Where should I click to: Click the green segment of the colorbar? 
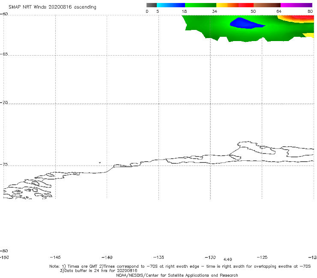coord(200,5)
